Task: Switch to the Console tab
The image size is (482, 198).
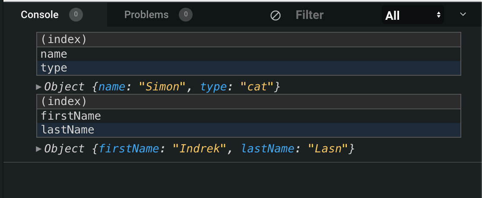Action: (x=40, y=15)
